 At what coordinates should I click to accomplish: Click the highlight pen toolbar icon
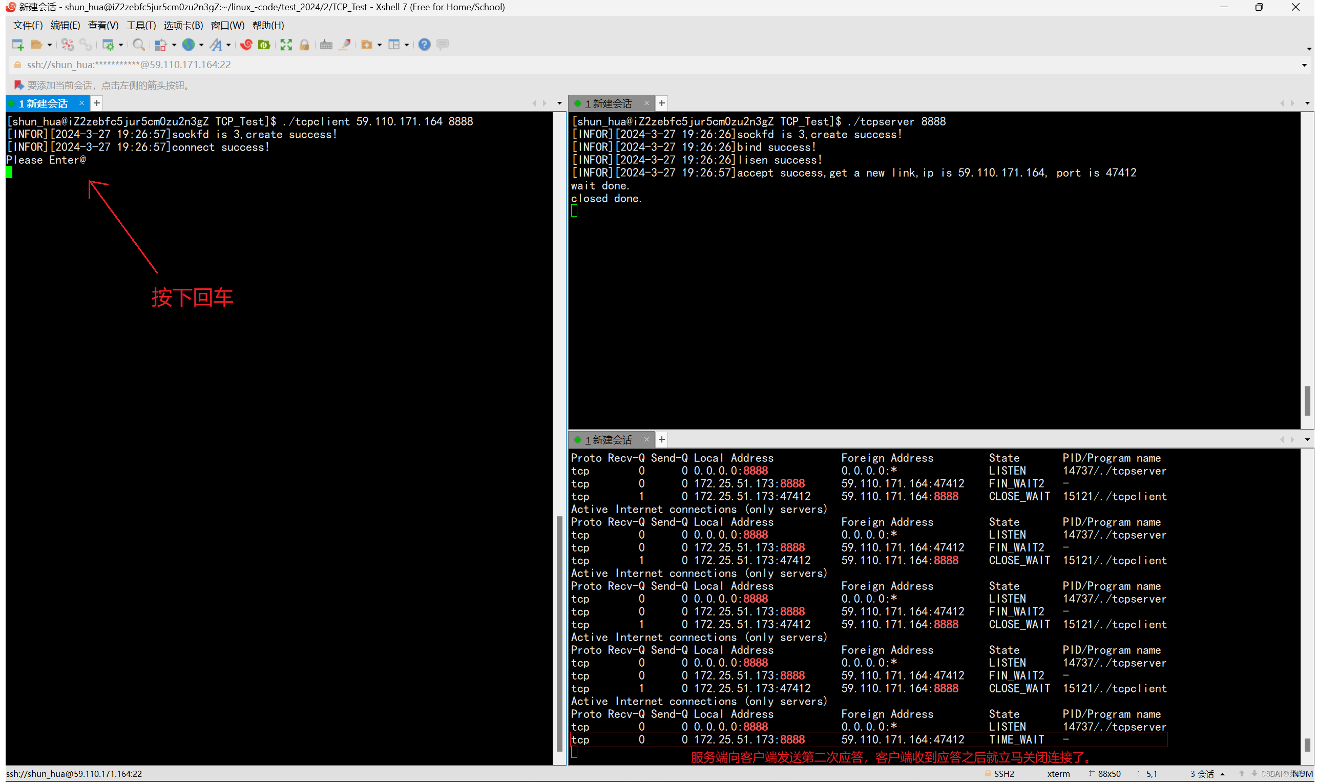(x=345, y=45)
